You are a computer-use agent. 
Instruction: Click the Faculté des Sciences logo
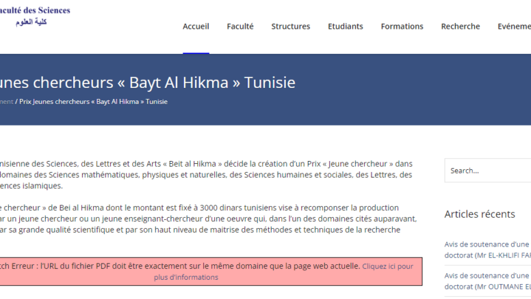(34, 16)
